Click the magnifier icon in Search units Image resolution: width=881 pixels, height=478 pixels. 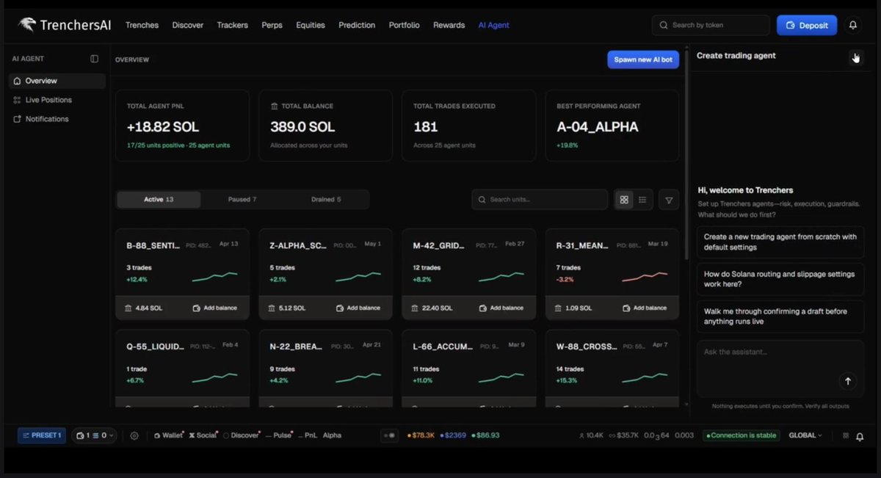pos(482,200)
